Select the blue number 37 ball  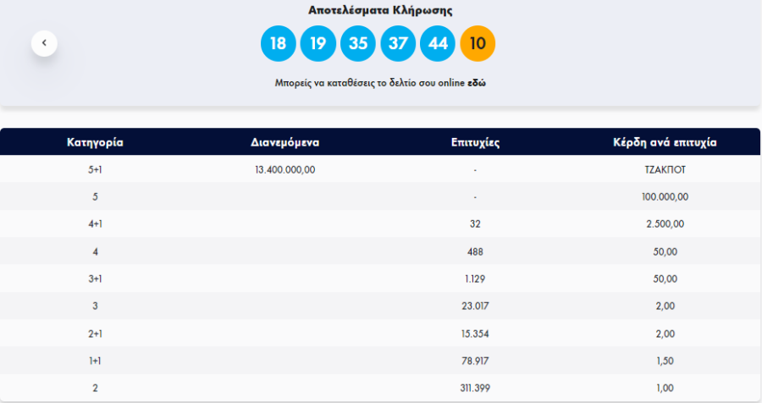coord(398,43)
